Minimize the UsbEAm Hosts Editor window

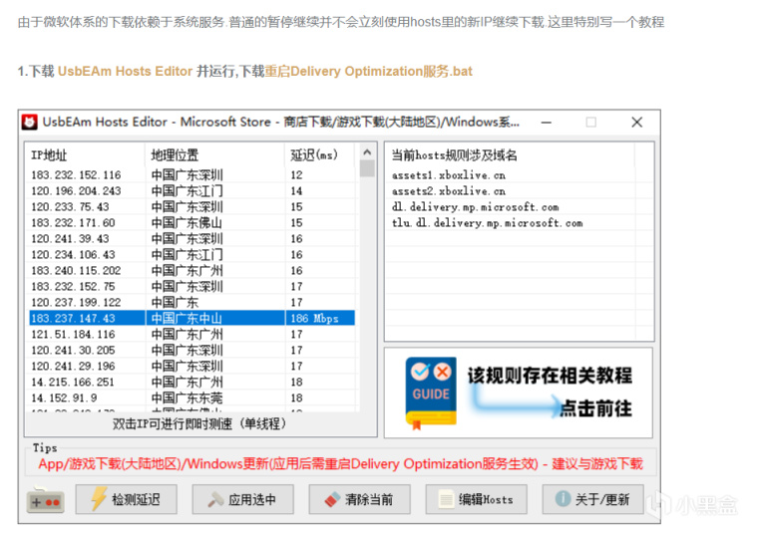tap(547, 122)
